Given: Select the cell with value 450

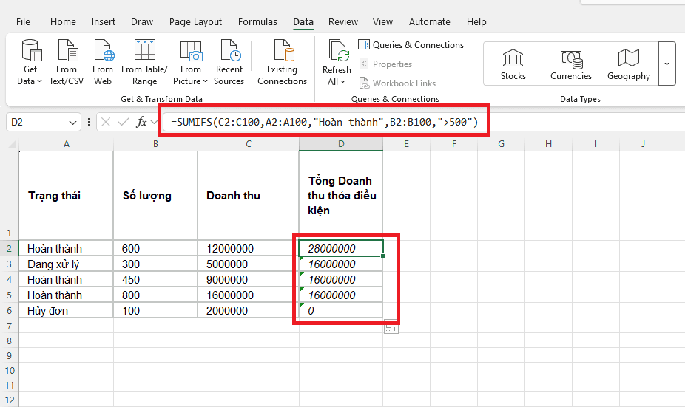Looking at the screenshot, I should click(x=155, y=280).
